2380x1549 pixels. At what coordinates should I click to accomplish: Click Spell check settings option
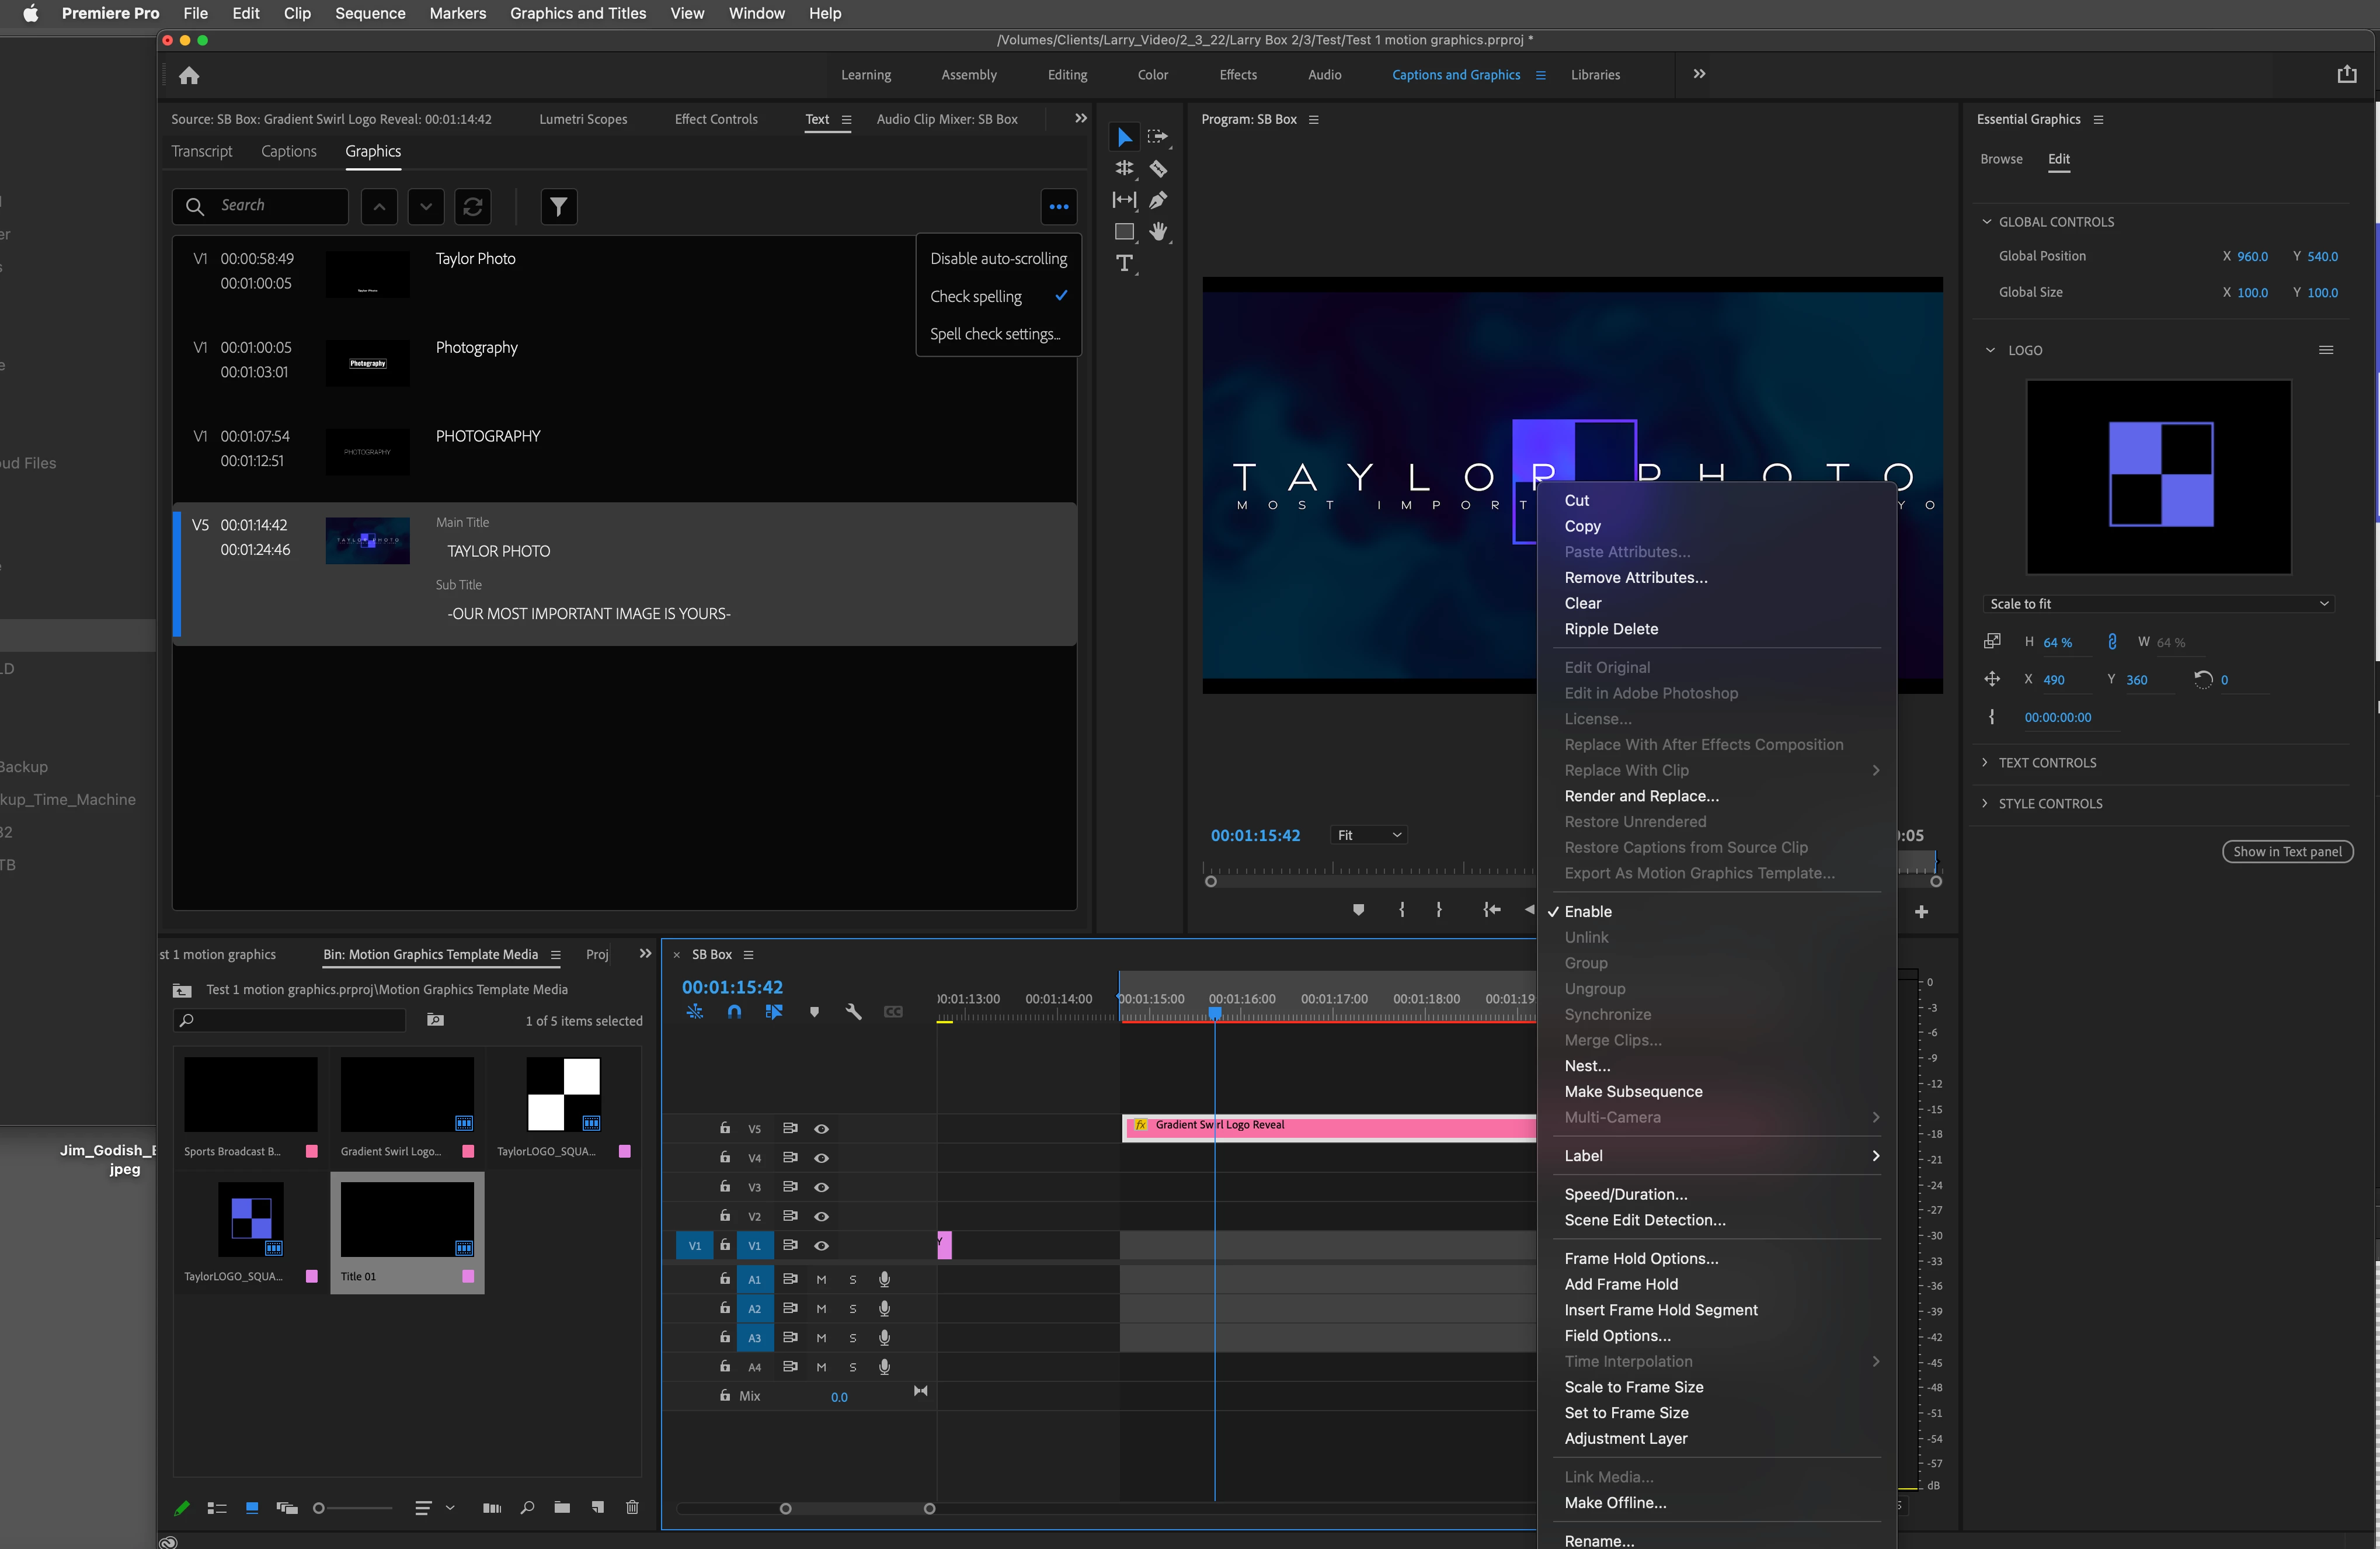[x=994, y=334]
